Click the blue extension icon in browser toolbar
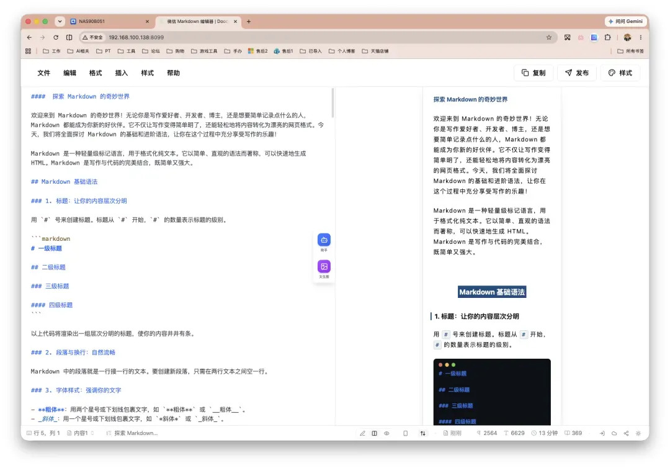 tap(594, 38)
